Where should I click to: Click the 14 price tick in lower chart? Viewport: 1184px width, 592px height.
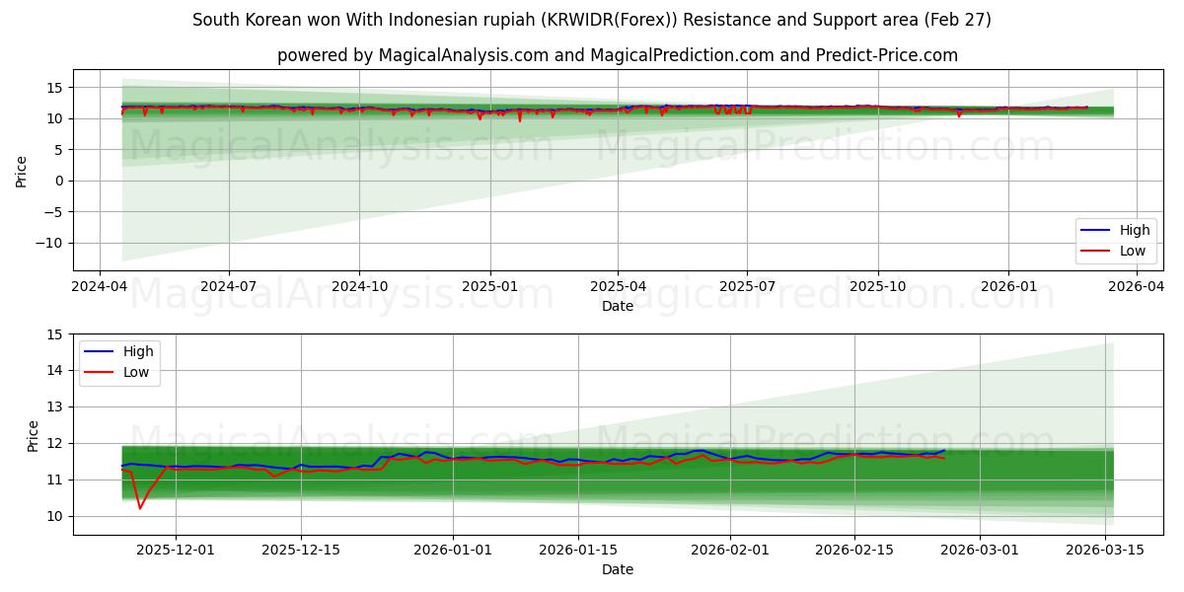(x=57, y=371)
